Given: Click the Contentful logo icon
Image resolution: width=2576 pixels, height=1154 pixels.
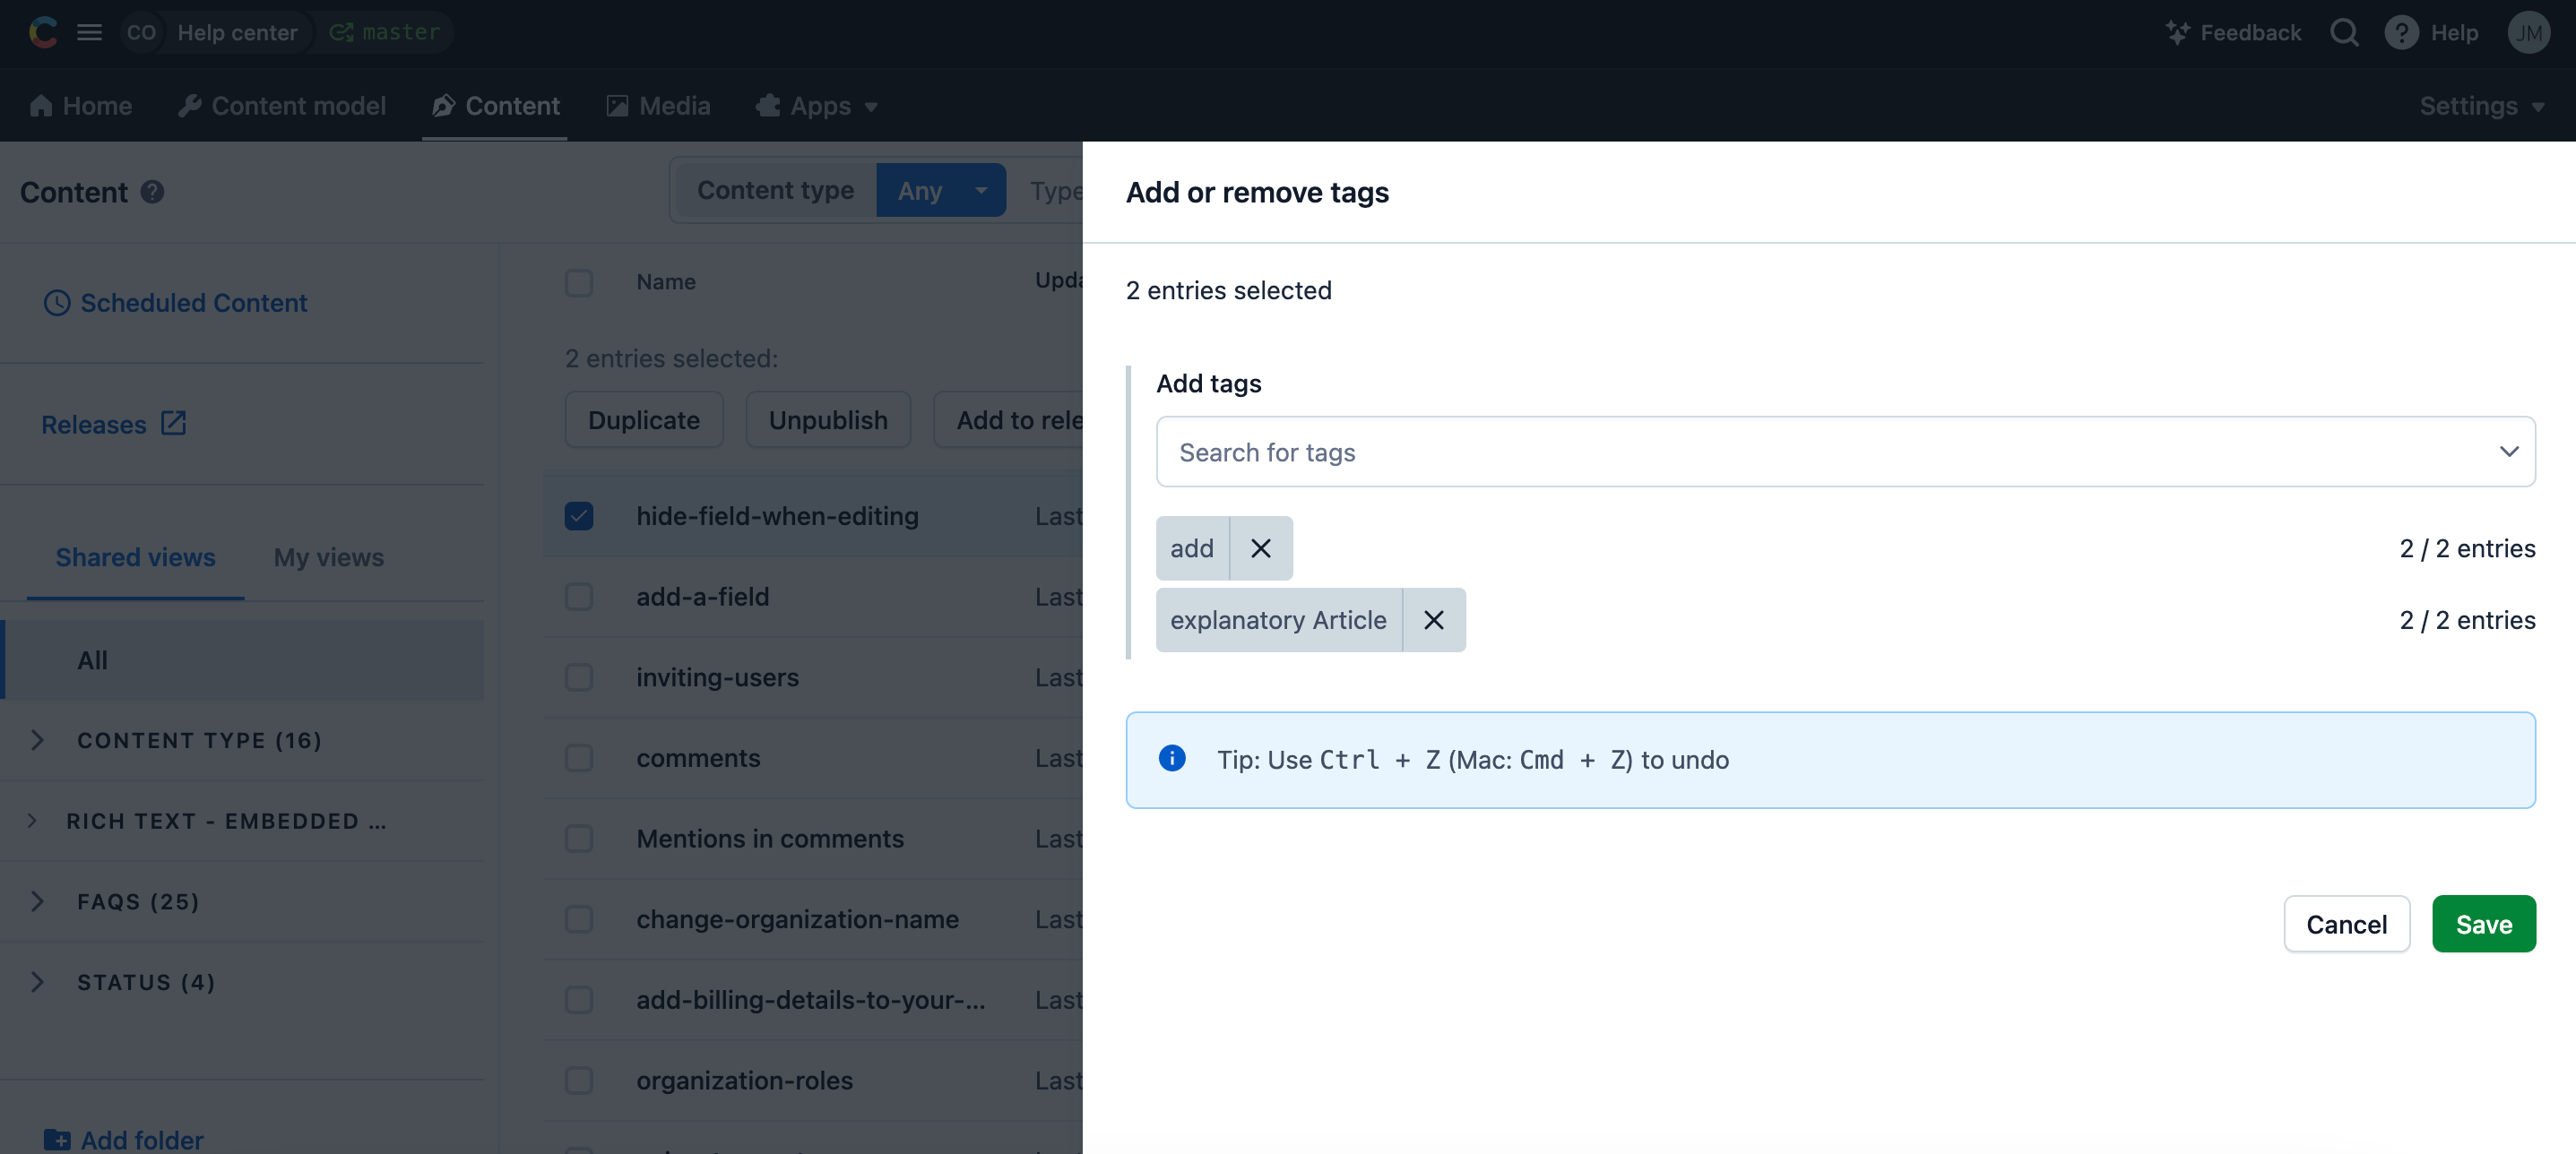Looking at the screenshot, I should tap(42, 32).
